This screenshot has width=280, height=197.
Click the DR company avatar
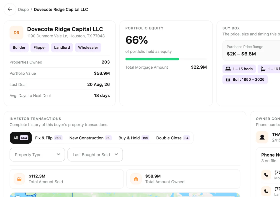pos(16,33)
